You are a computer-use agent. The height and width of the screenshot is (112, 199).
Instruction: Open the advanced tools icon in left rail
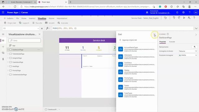(3, 59)
